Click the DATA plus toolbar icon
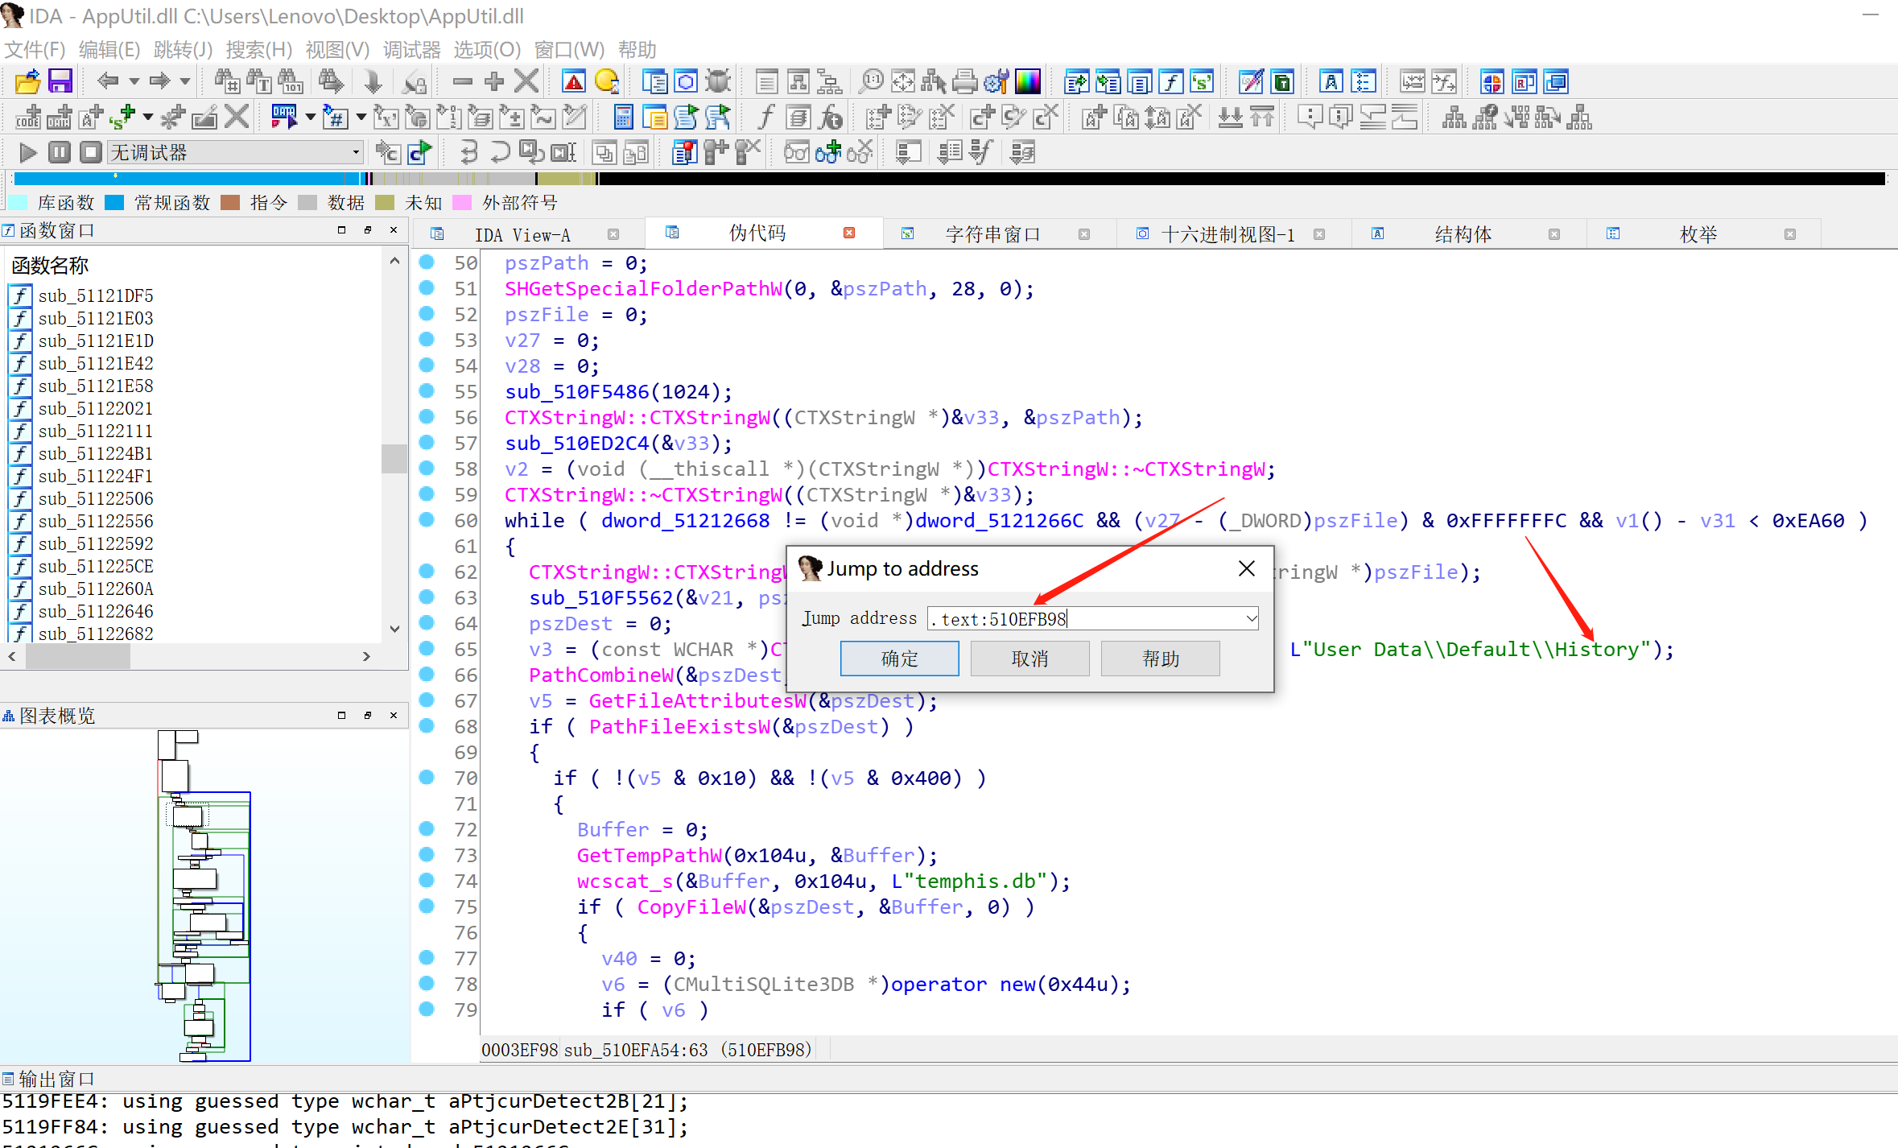The height and width of the screenshot is (1148, 1898). 60,118
